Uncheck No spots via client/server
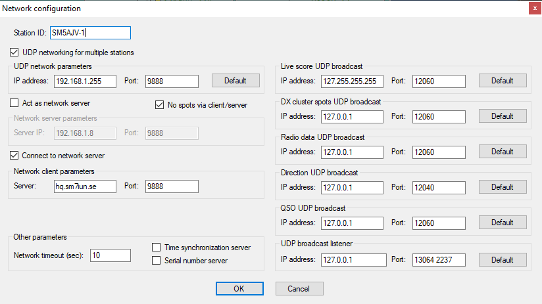This screenshot has width=542, height=304. click(x=159, y=105)
